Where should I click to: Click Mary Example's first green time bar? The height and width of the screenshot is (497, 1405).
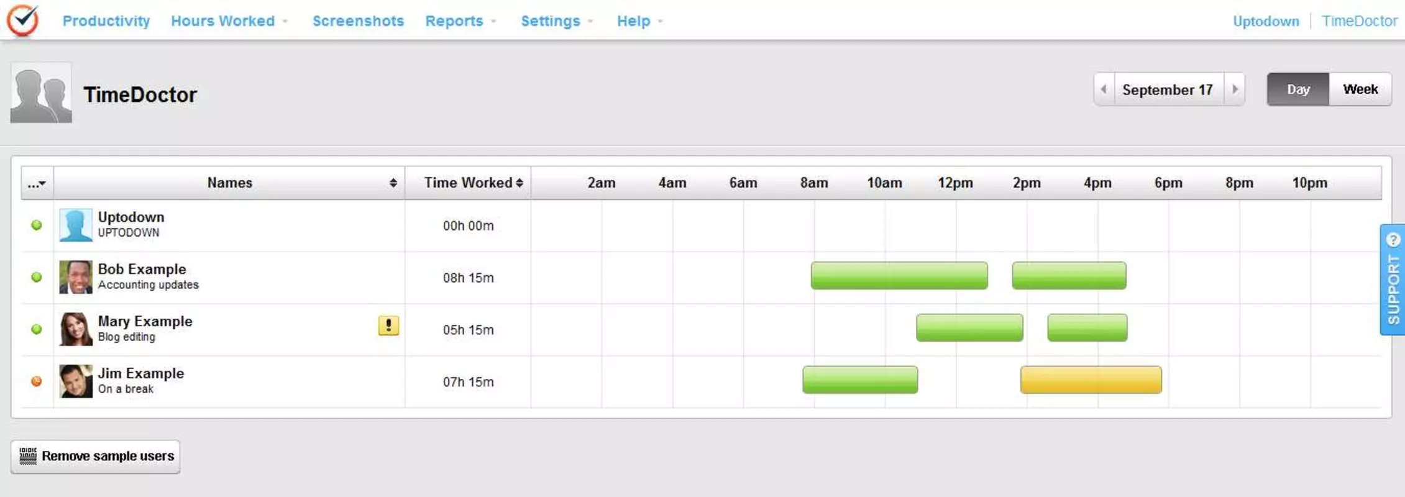pos(969,328)
